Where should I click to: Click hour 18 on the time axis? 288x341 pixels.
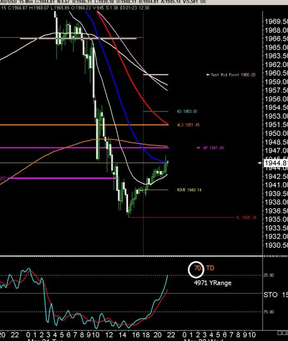(x=146, y=334)
